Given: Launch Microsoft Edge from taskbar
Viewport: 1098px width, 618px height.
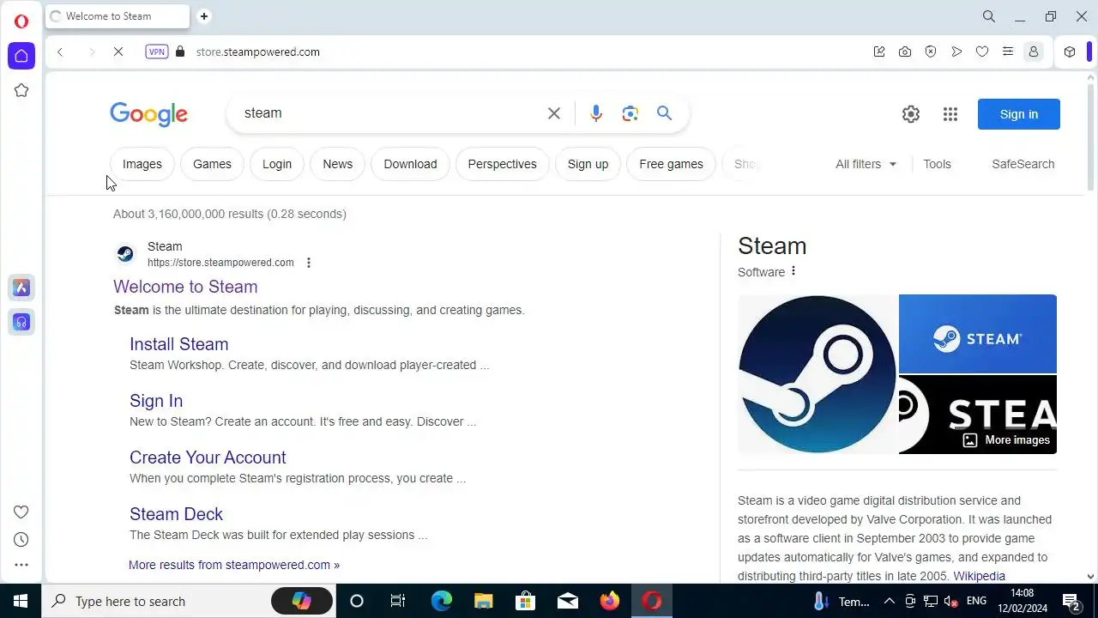Looking at the screenshot, I should [442, 601].
